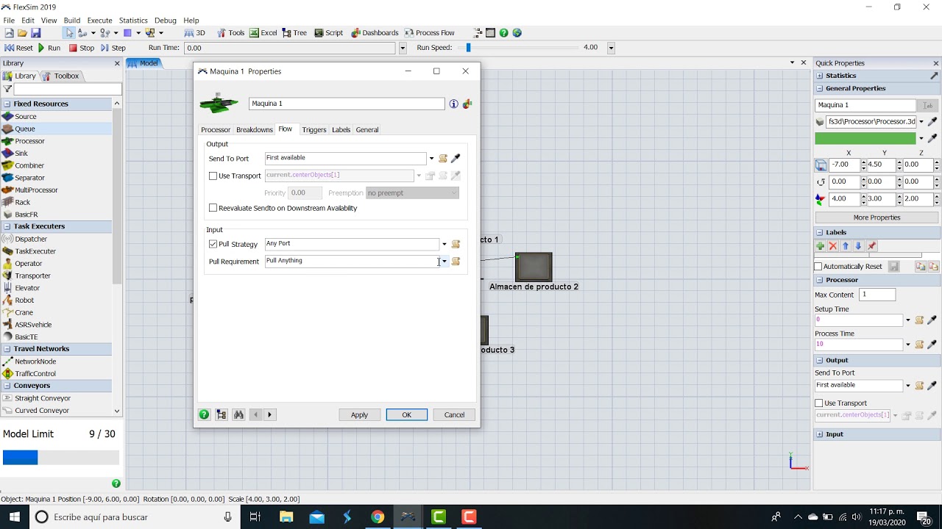Collapse the Fixed Resources library section
This screenshot has width=942, height=529.
click(x=7, y=104)
